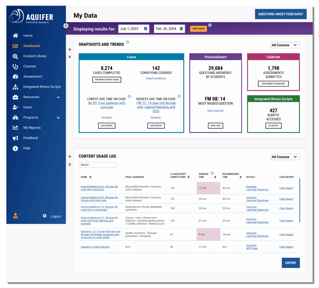
Task: Click info icon beside Snapshots and Trends
Action: [x=127, y=42]
